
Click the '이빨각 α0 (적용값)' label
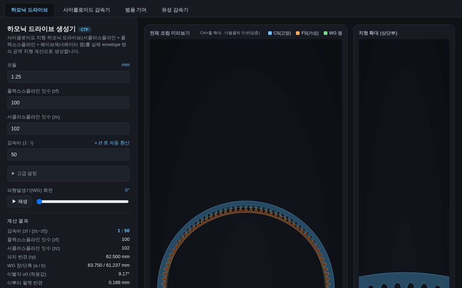coord(27,274)
